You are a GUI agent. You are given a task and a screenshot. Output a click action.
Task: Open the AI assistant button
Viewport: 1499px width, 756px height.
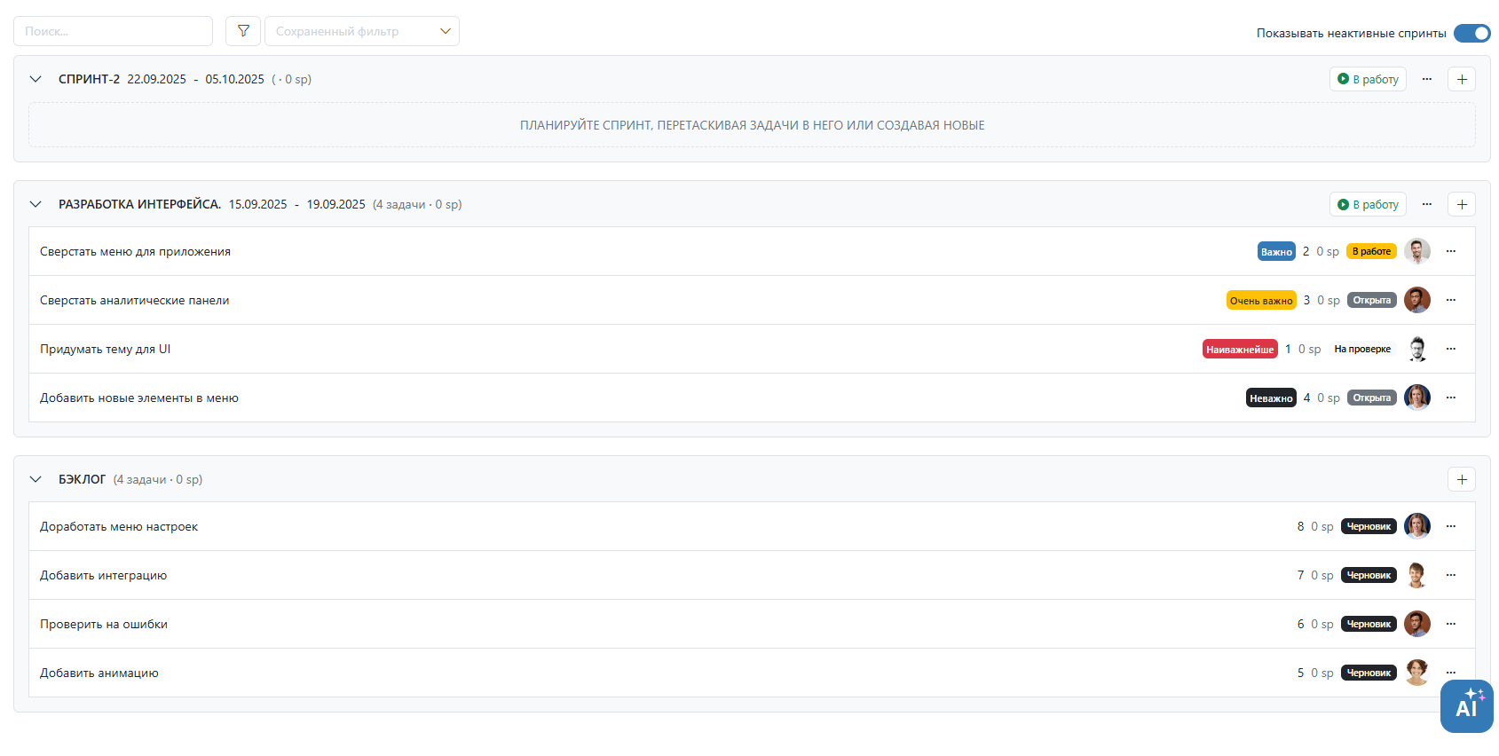point(1466,706)
